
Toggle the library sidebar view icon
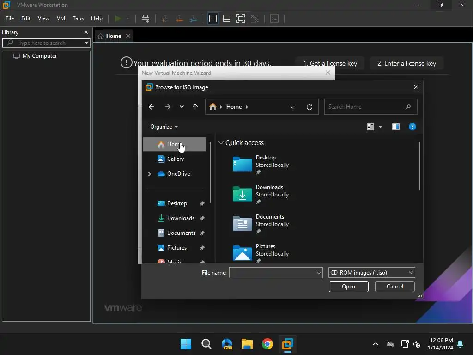tap(212, 18)
